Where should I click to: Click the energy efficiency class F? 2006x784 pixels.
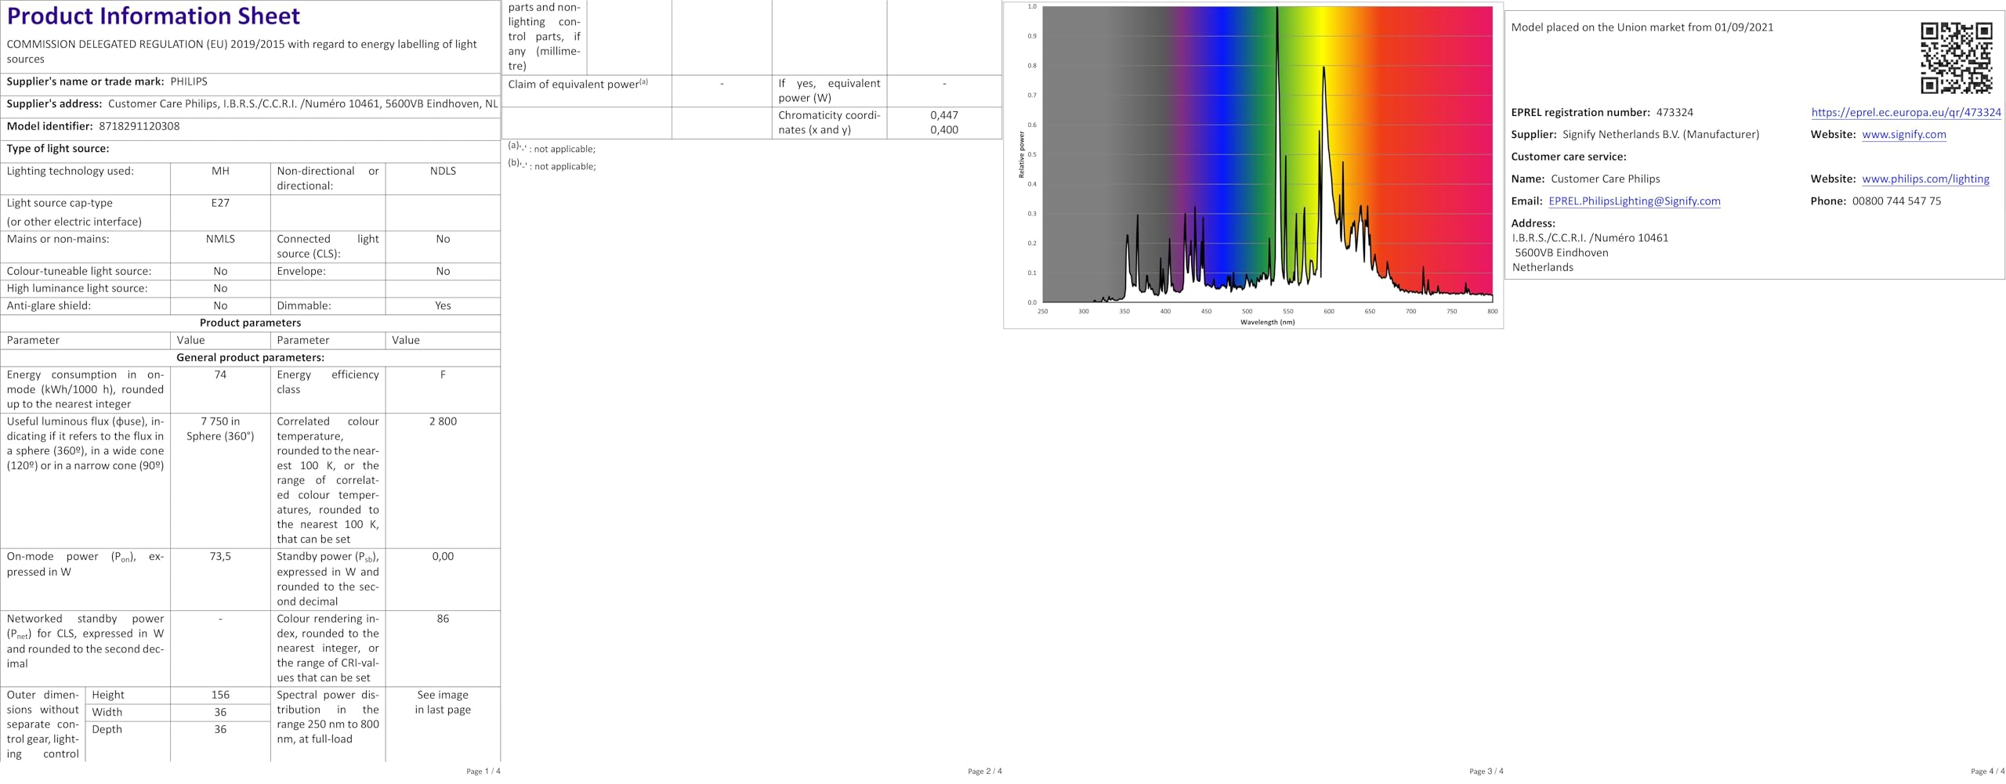pos(443,374)
